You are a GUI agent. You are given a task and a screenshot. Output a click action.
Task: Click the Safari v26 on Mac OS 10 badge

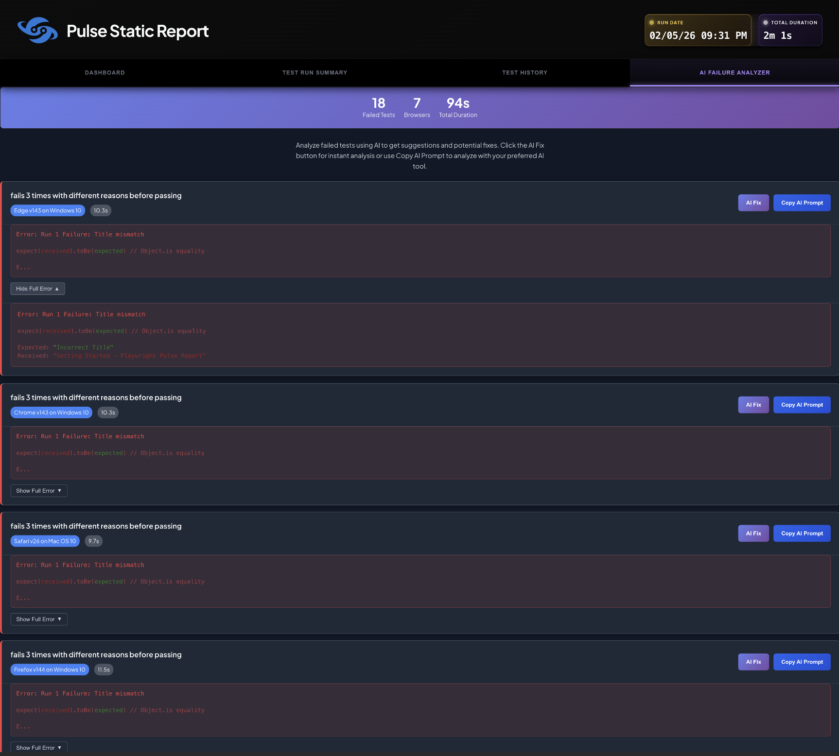tap(45, 541)
